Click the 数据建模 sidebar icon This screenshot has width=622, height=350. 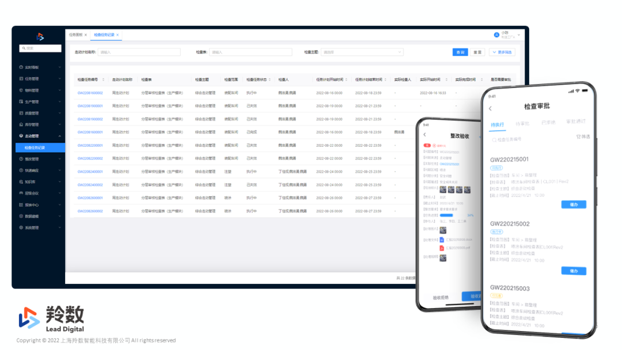click(21, 216)
